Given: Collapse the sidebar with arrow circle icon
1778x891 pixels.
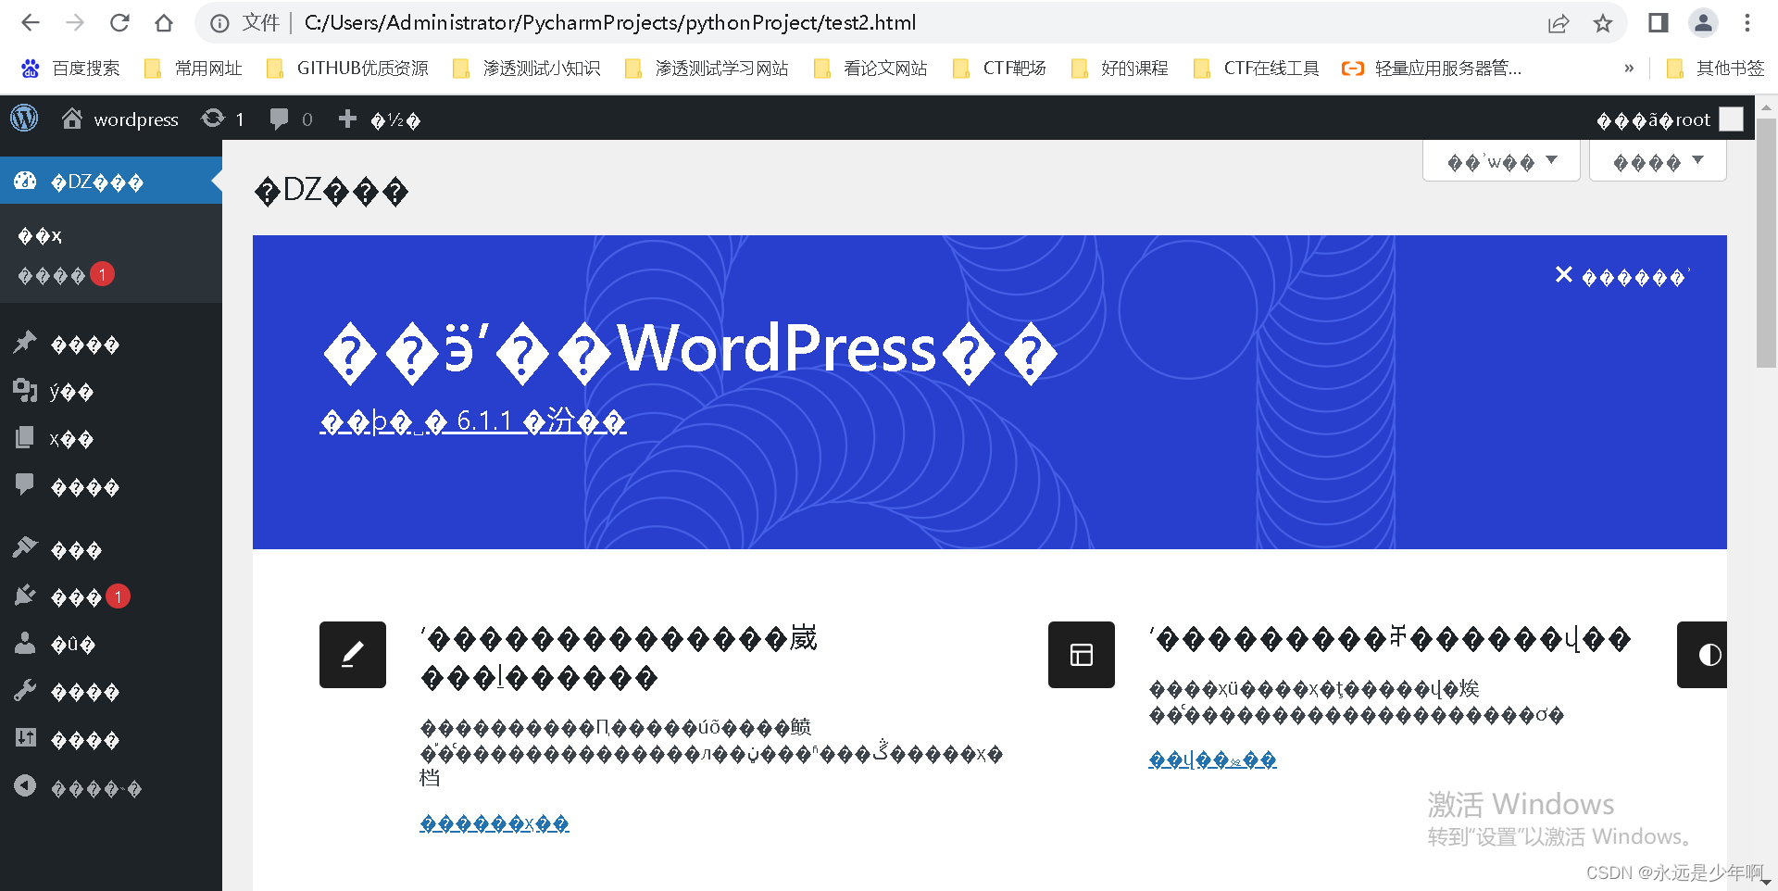Looking at the screenshot, I should 111,788.
